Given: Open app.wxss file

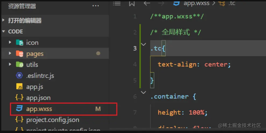Looking at the screenshot, I should (39, 109).
